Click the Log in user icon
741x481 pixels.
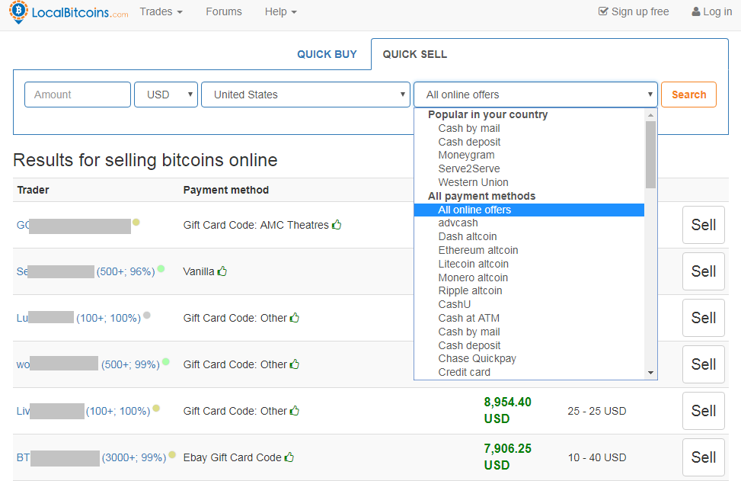point(695,11)
